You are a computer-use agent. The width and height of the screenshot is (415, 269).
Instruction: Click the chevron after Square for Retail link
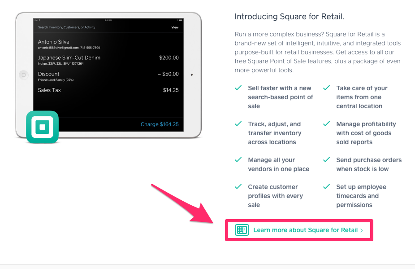(362, 230)
